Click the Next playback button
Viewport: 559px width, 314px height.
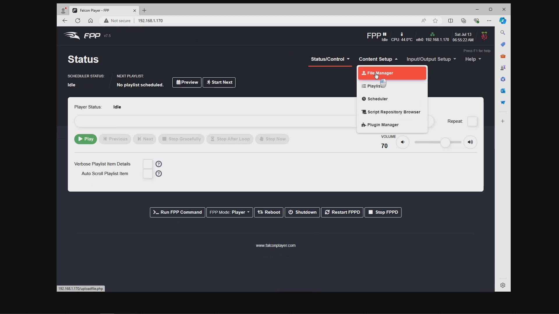pos(145,139)
